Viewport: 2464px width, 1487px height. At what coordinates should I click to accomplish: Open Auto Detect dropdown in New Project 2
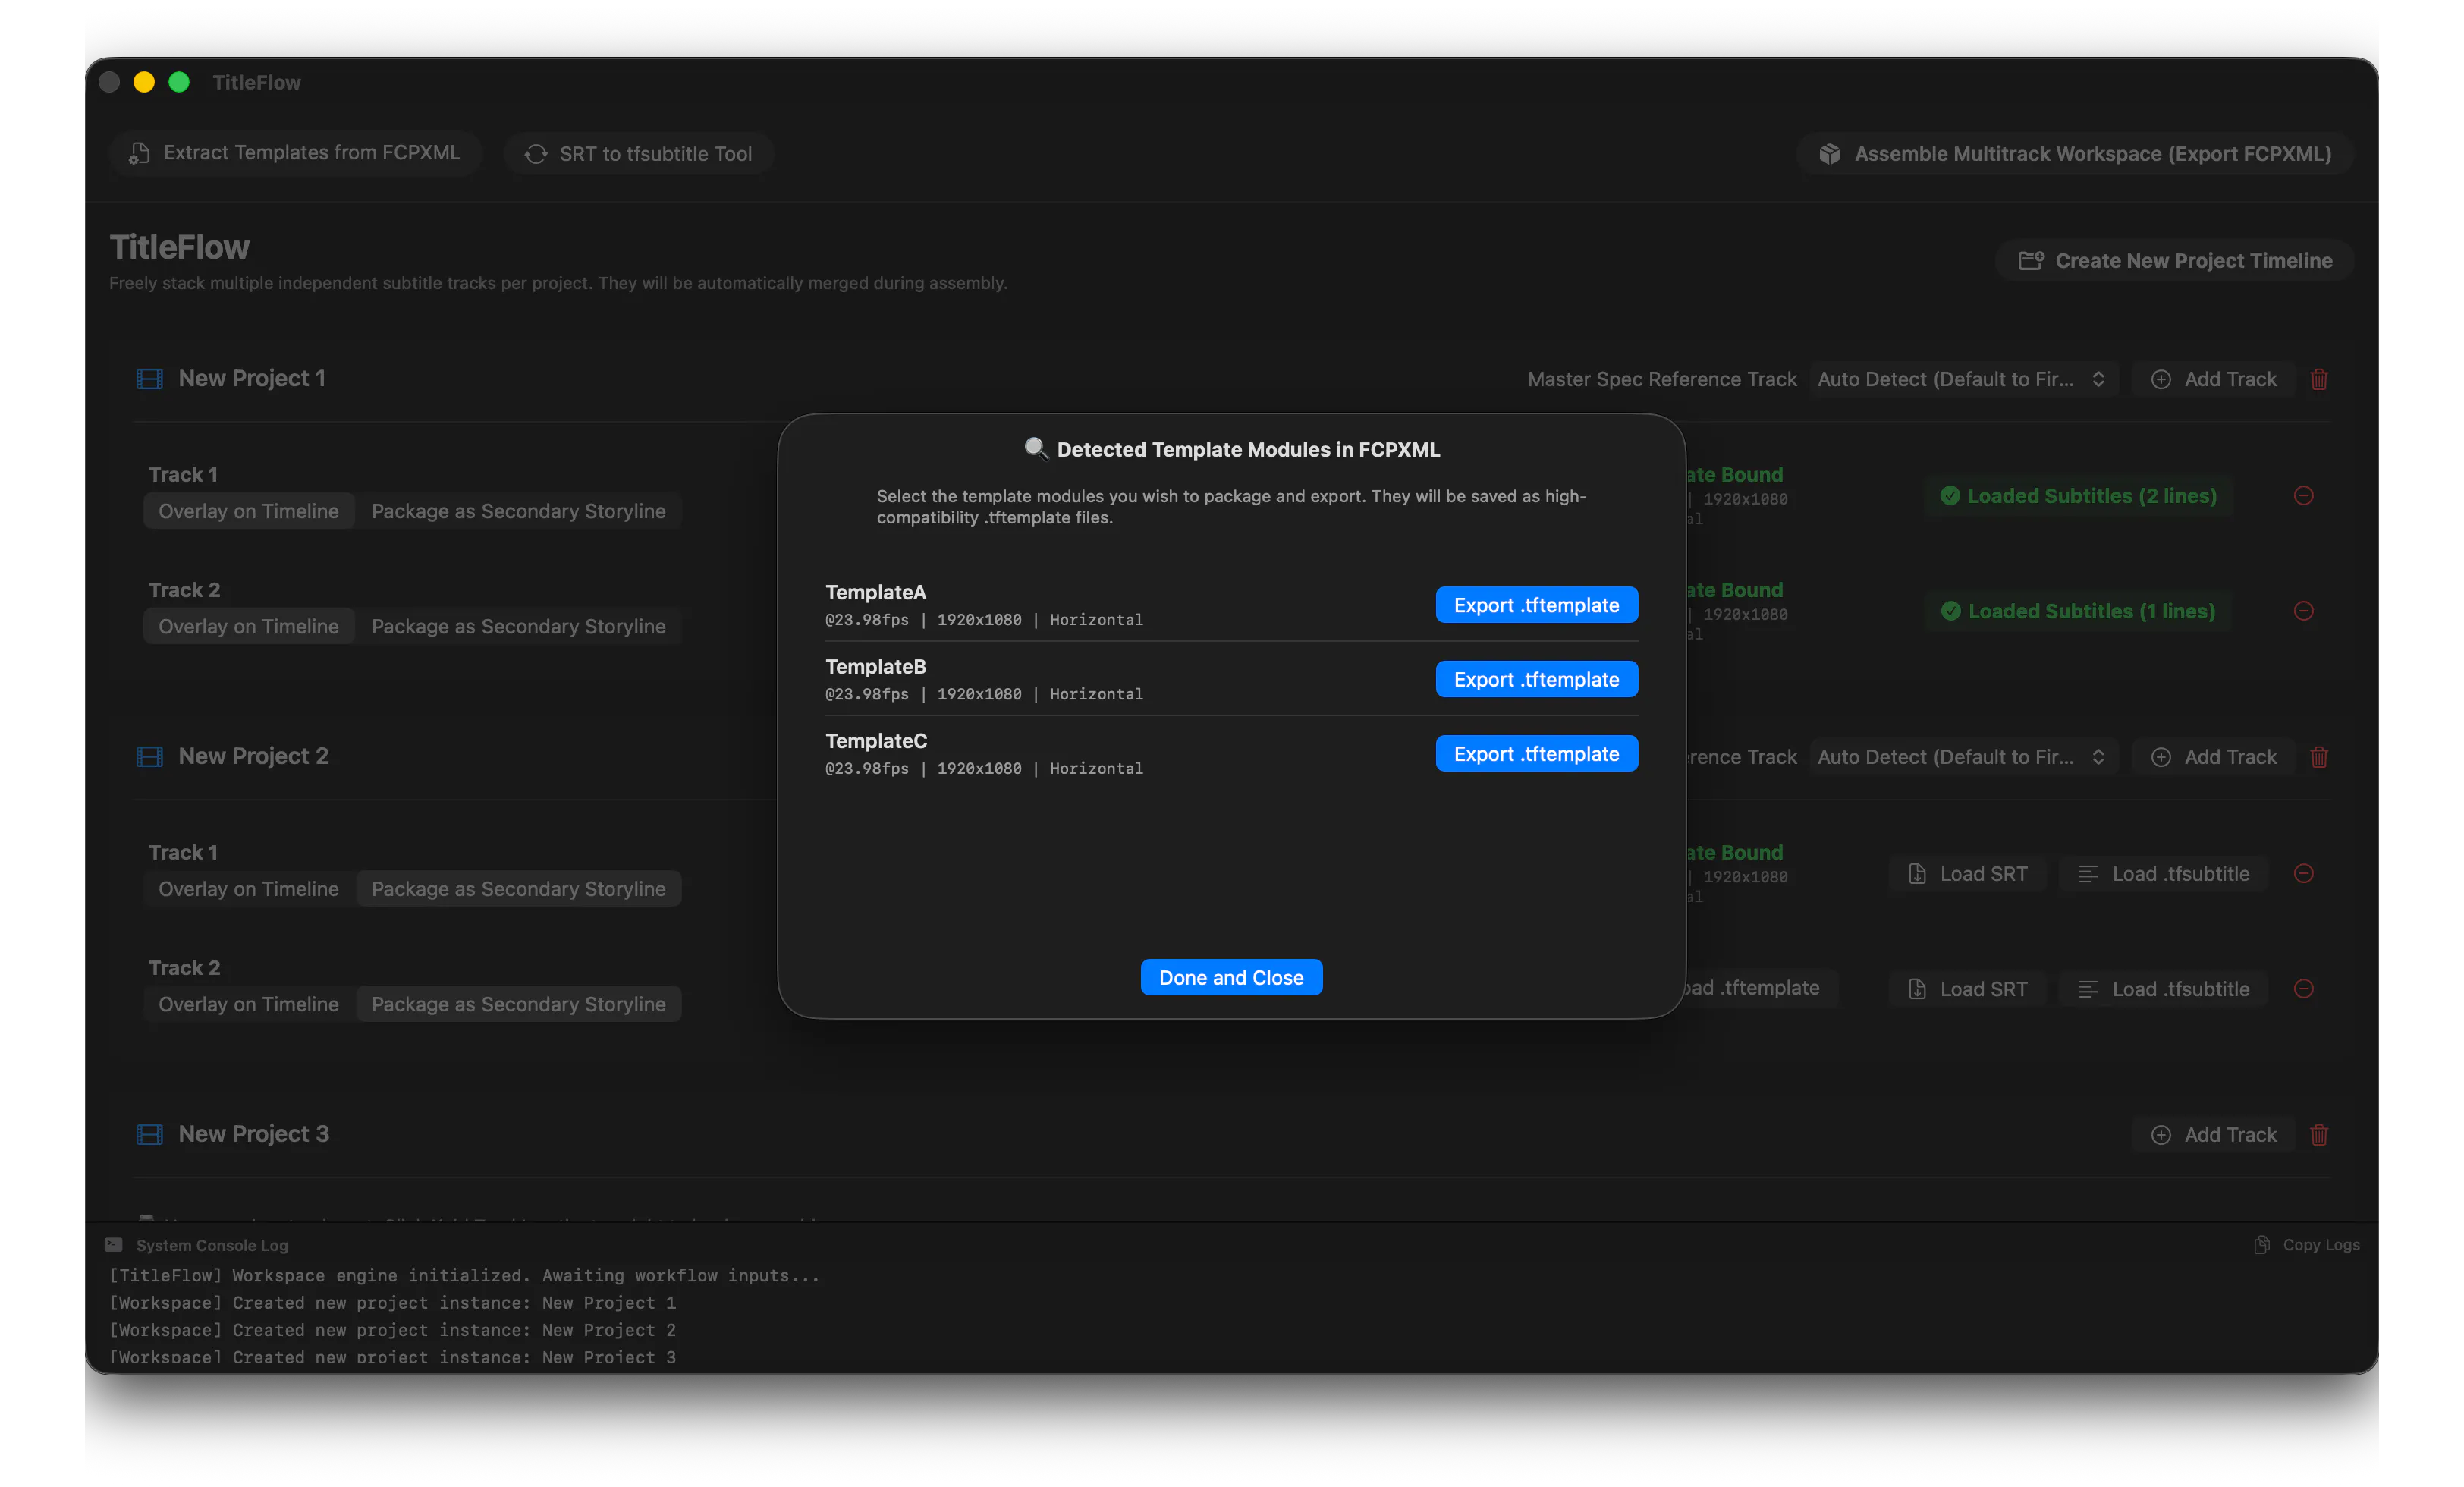pos(1963,757)
